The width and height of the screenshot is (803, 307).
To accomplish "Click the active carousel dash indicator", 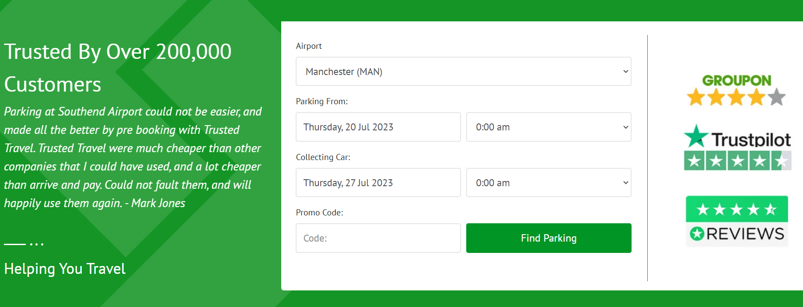I will pos(15,244).
